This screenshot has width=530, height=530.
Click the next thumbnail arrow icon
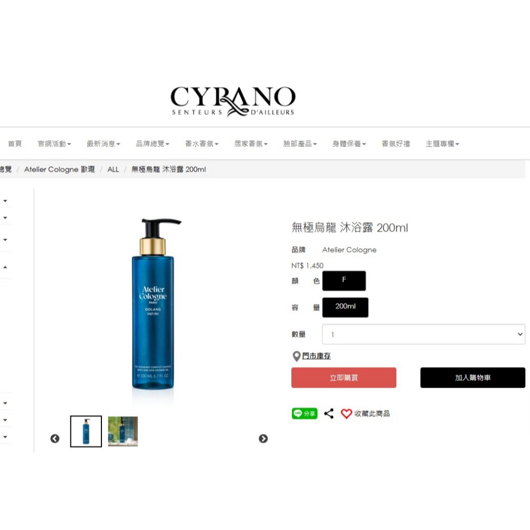point(263,438)
